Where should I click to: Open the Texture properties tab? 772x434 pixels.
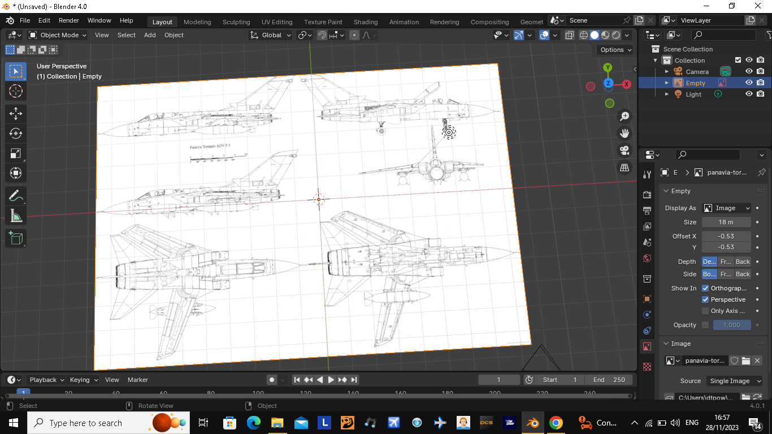pyautogui.click(x=647, y=367)
